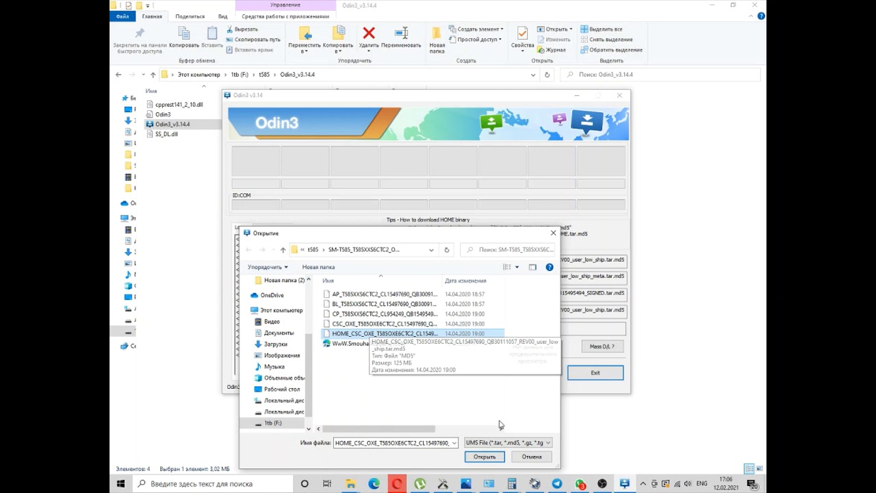Click the dialog horizontal scrollbar thumb
This screenshot has width=876, height=493.
[378, 429]
